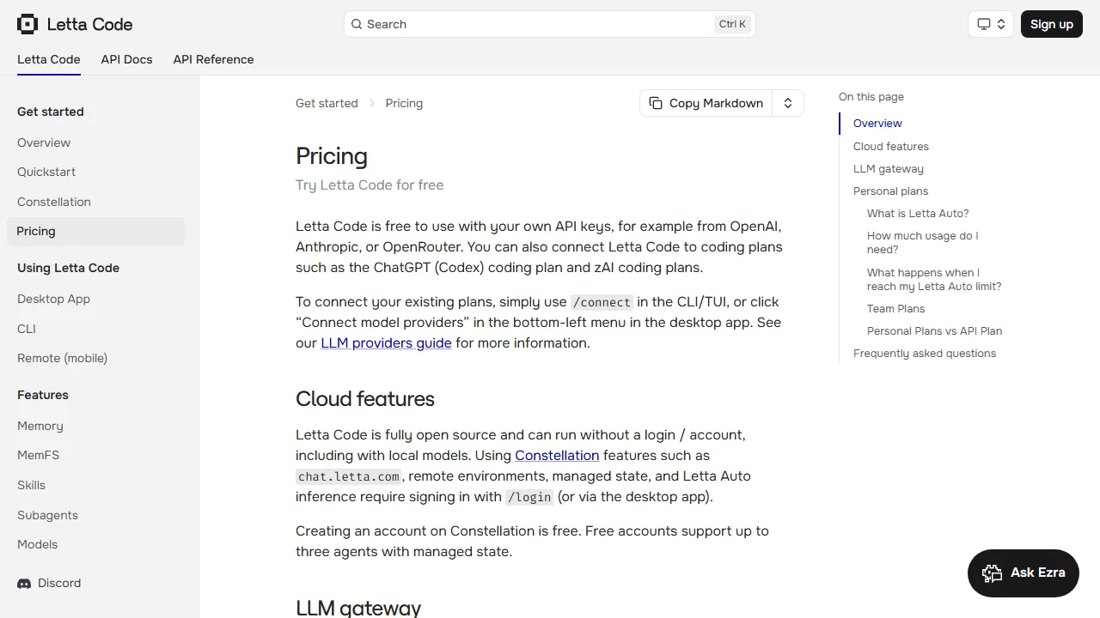Jump to What is Letta Auto?
The height and width of the screenshot is (618, 1100).
[918, 214]
